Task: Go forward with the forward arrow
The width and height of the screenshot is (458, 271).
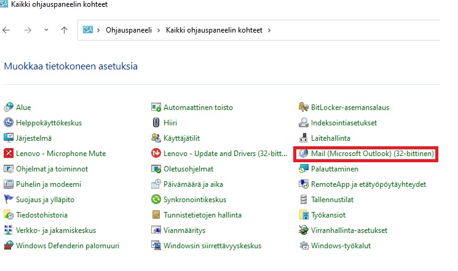Action: [28, 30]
